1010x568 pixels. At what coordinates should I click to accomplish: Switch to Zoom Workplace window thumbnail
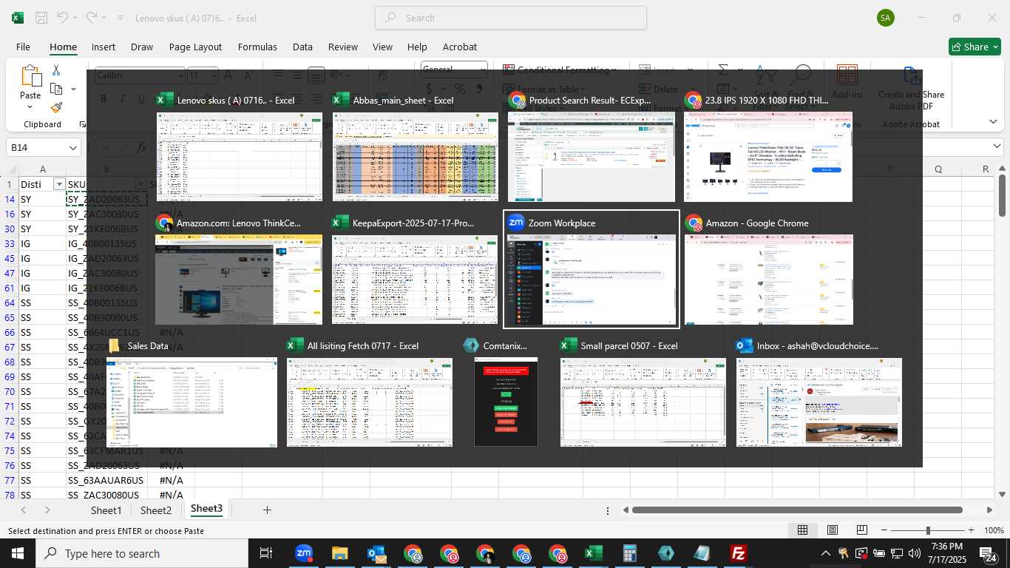coord(591,269)
